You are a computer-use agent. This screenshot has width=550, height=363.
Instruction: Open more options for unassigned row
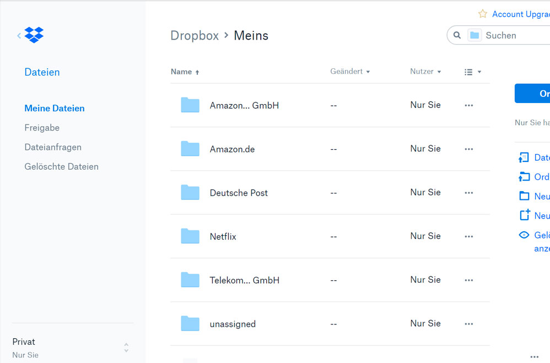point(468,324)
